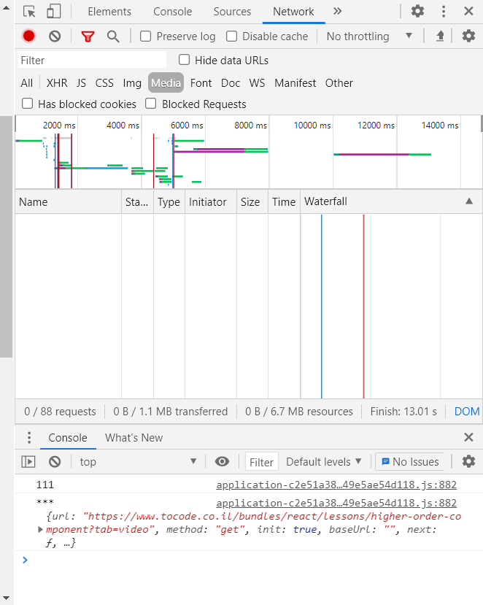Filter requests by All
Image resolution: width=483 pixels, height=605 pixels.
(x=27, y=83)
